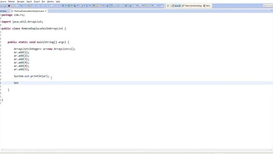This screenshot has height=154, width=273.
Task: Click the 'ar.add(5);' line
Action: [22, 69]
